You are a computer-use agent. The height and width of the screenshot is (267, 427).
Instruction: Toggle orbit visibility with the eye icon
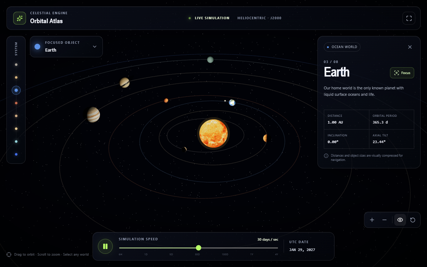click(400, 220)
